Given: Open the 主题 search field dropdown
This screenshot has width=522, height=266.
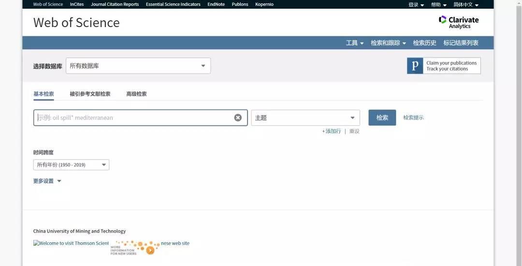Looking at the screenshot, I should (305, 118).
